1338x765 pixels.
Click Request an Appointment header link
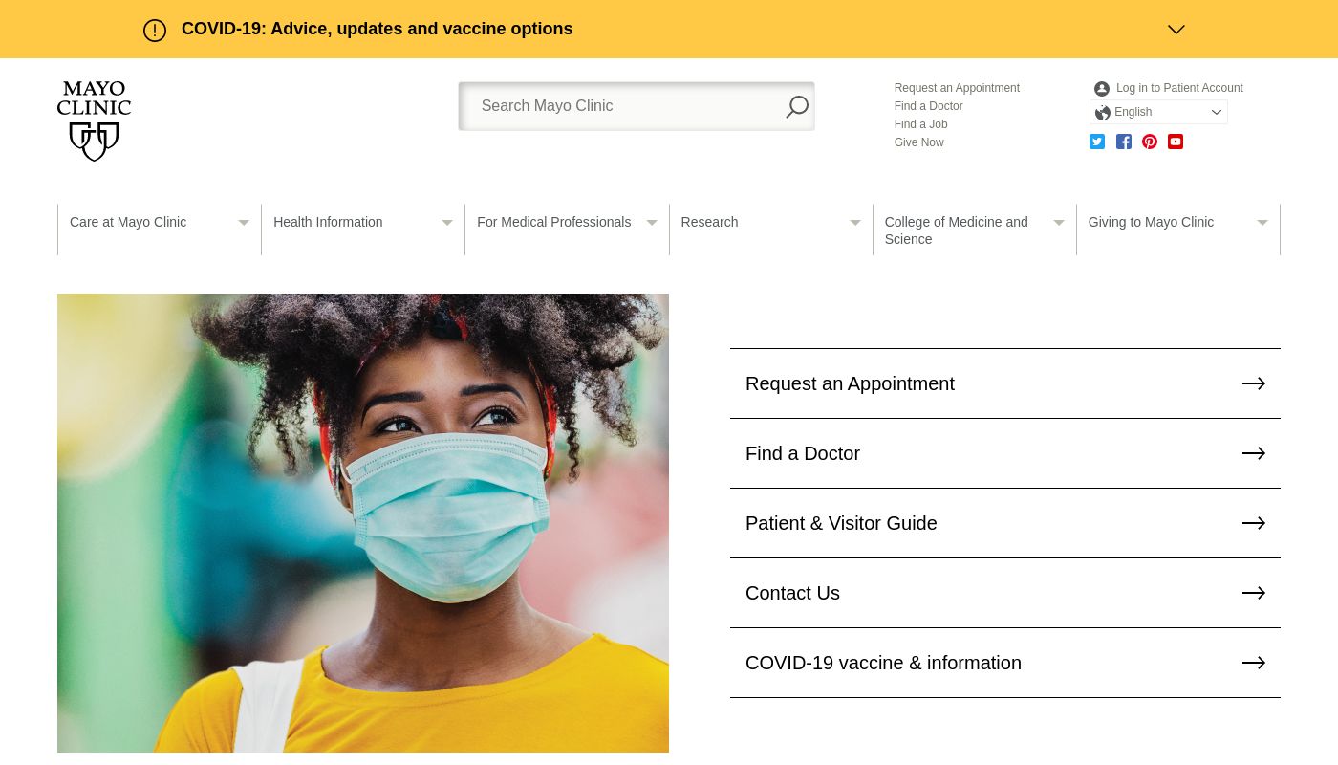957,88
